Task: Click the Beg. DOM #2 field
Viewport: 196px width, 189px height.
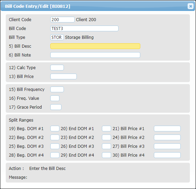Action: (55, 138)
